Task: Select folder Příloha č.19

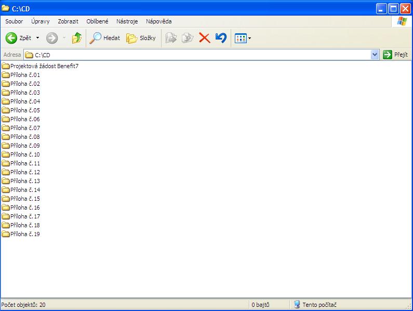Action: click(25, 234)
